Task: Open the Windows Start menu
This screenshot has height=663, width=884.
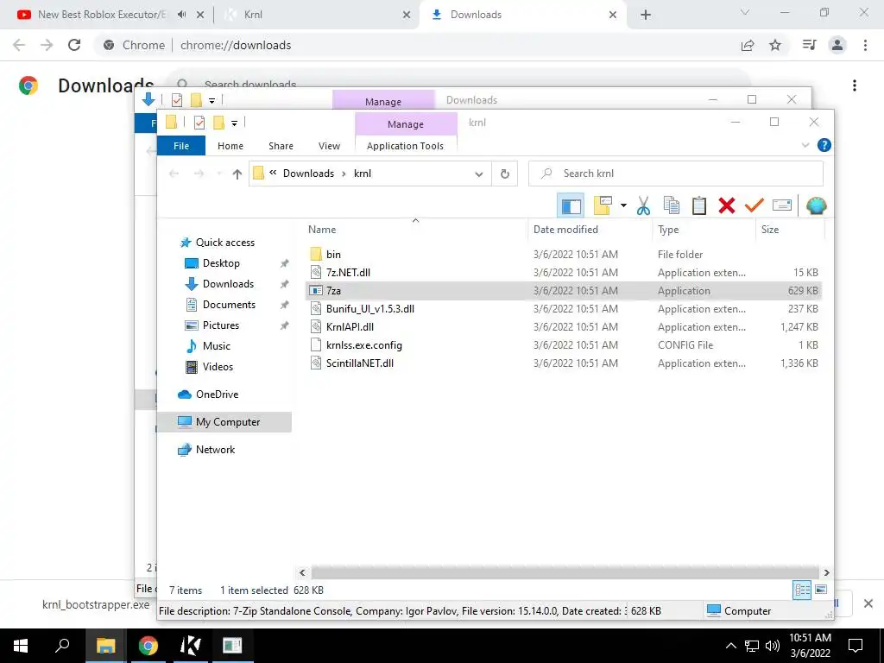Action: click(21, 646)
